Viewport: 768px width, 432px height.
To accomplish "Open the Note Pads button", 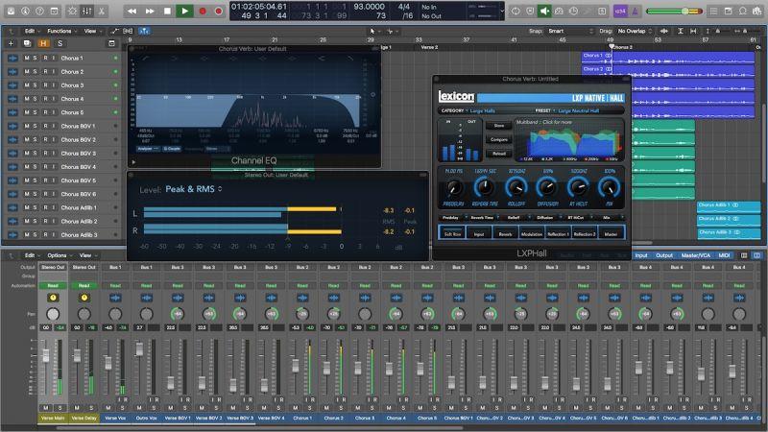I will pos(729,11).
